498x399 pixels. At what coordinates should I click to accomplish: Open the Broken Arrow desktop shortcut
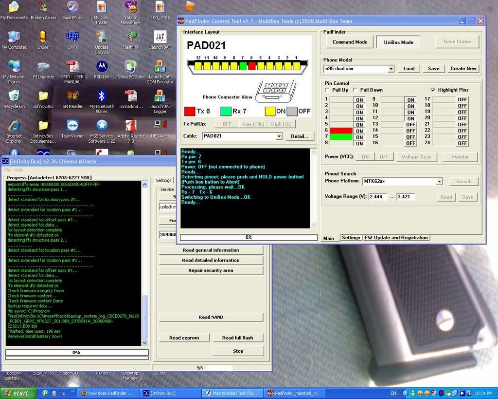43,10
